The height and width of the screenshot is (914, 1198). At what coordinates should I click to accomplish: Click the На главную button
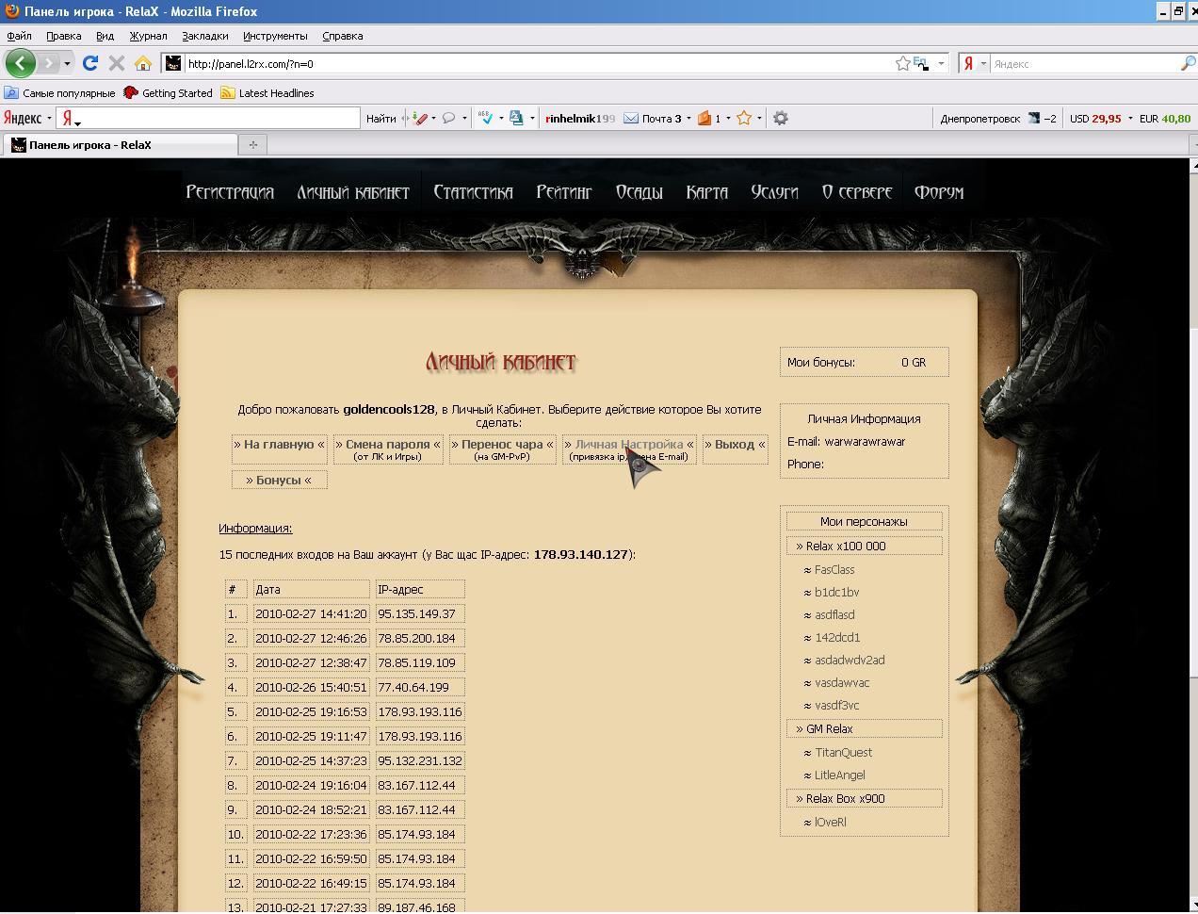(x=279, y=449)
